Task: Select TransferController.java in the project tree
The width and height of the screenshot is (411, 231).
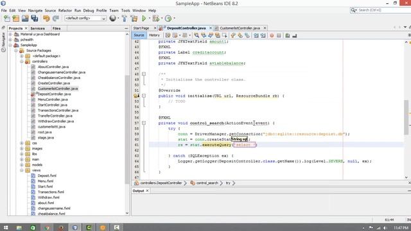Action: tap(55, 116)
